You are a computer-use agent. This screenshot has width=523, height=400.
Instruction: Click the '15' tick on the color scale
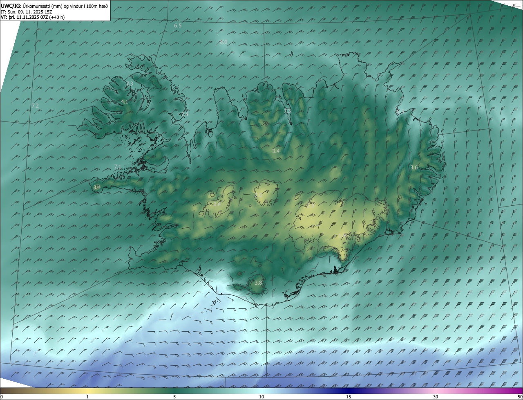tap(349, 397)
